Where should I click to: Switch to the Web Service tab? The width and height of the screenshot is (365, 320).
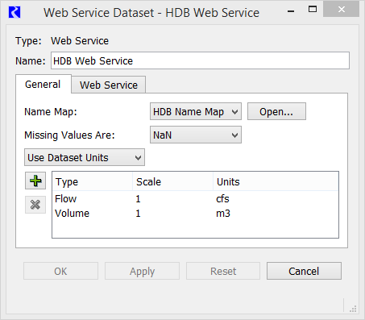(x=109, y=85)
